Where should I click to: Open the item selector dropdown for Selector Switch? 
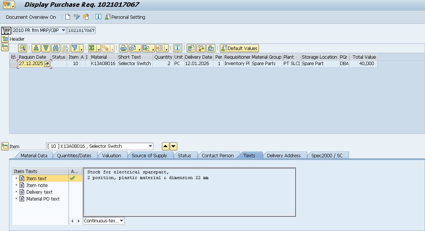point(151,146)
